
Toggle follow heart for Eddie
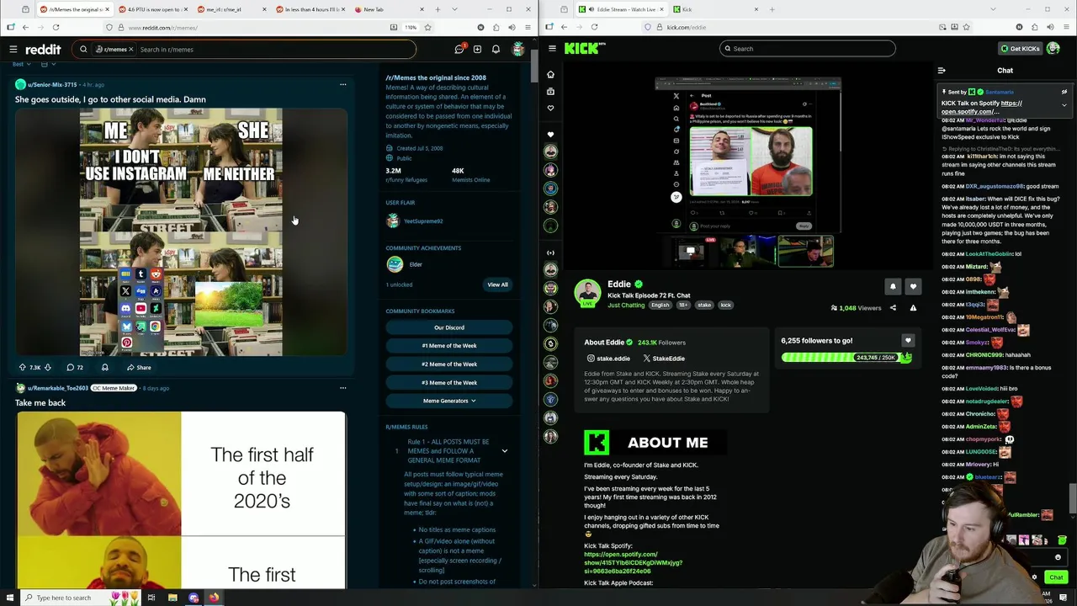click(x=913, y=287)
